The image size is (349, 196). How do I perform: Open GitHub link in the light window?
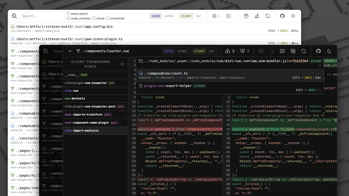tap(282, 16)
